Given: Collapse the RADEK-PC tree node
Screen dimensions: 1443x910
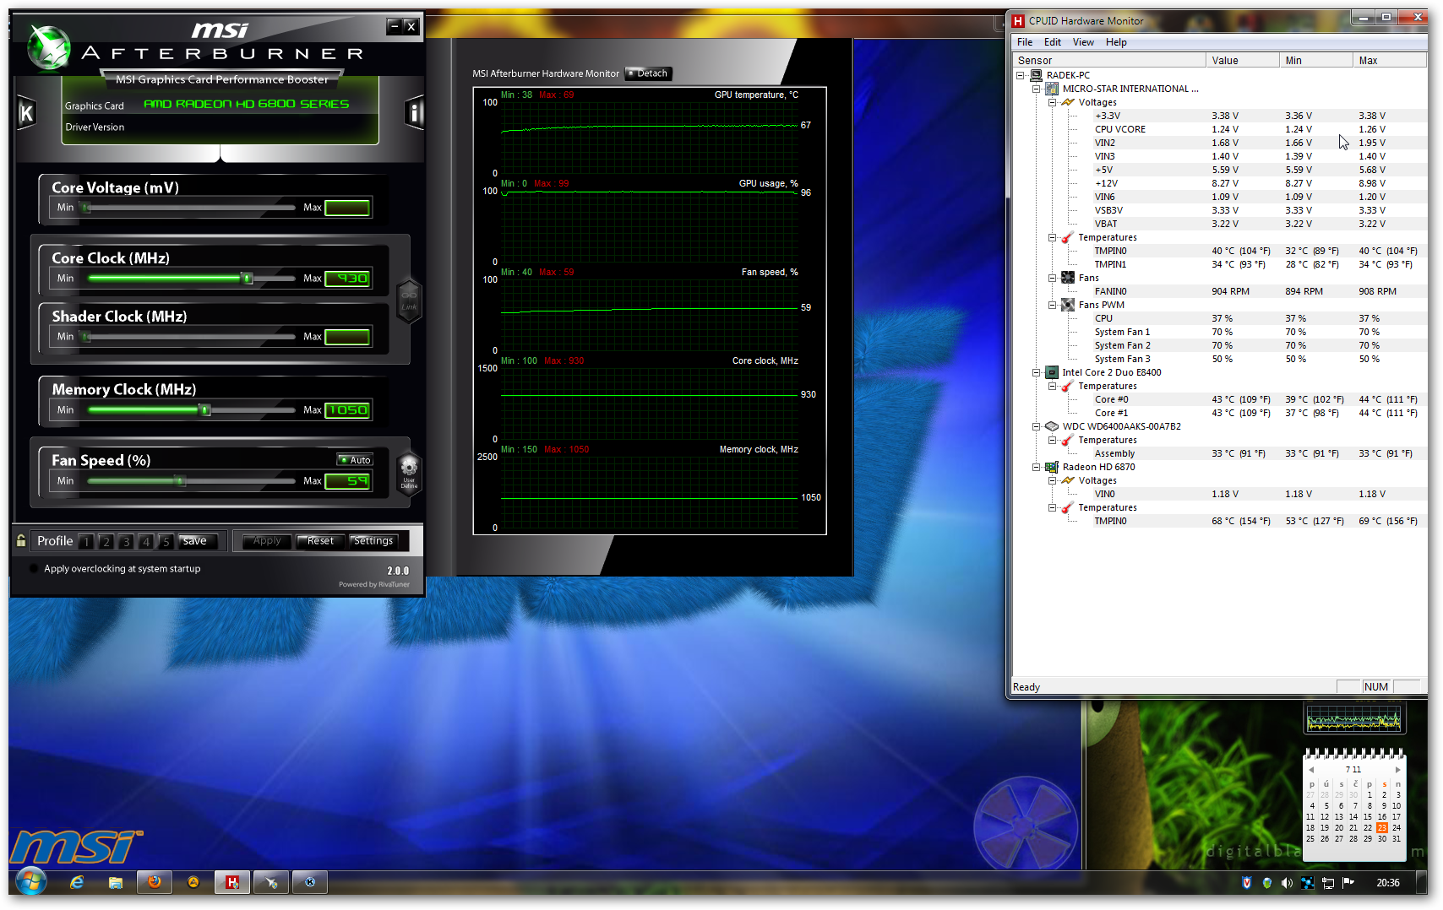Looking at the screenshot, I should [1021, 75].
